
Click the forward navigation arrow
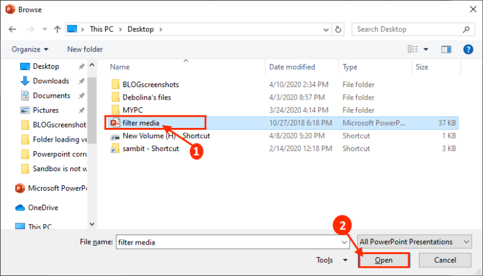pos(30,29)
